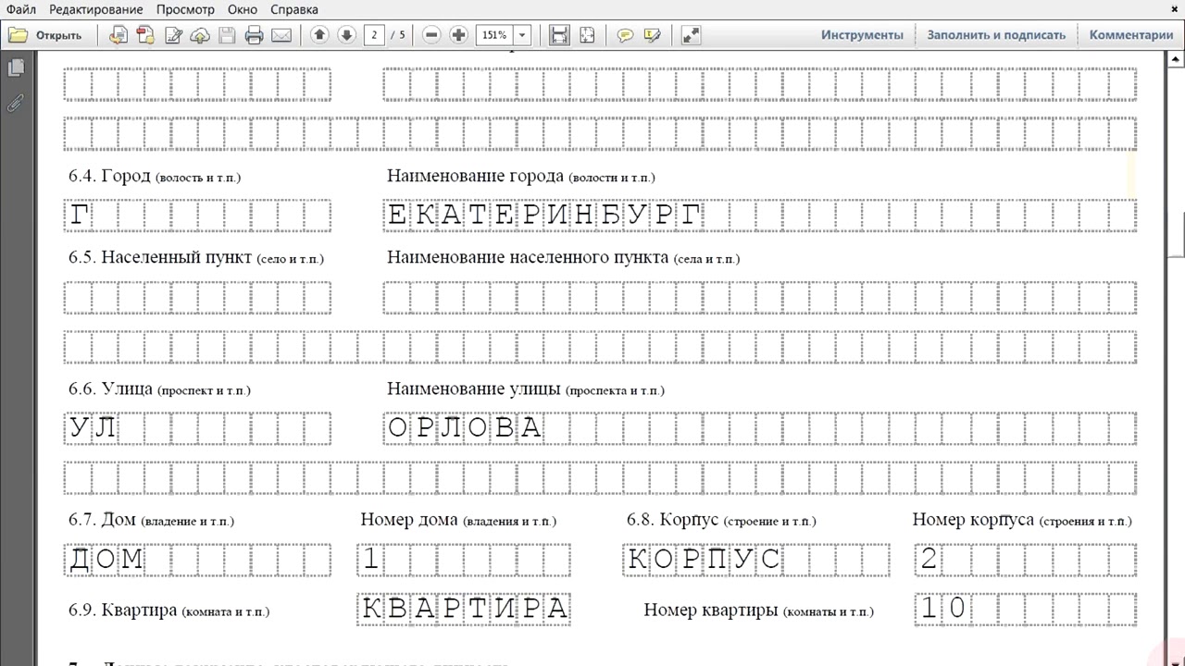This screenshot has height=666, width=1185.
Task: Show attachments paperclip in left sidebar
Action: [x=16, y=102]
